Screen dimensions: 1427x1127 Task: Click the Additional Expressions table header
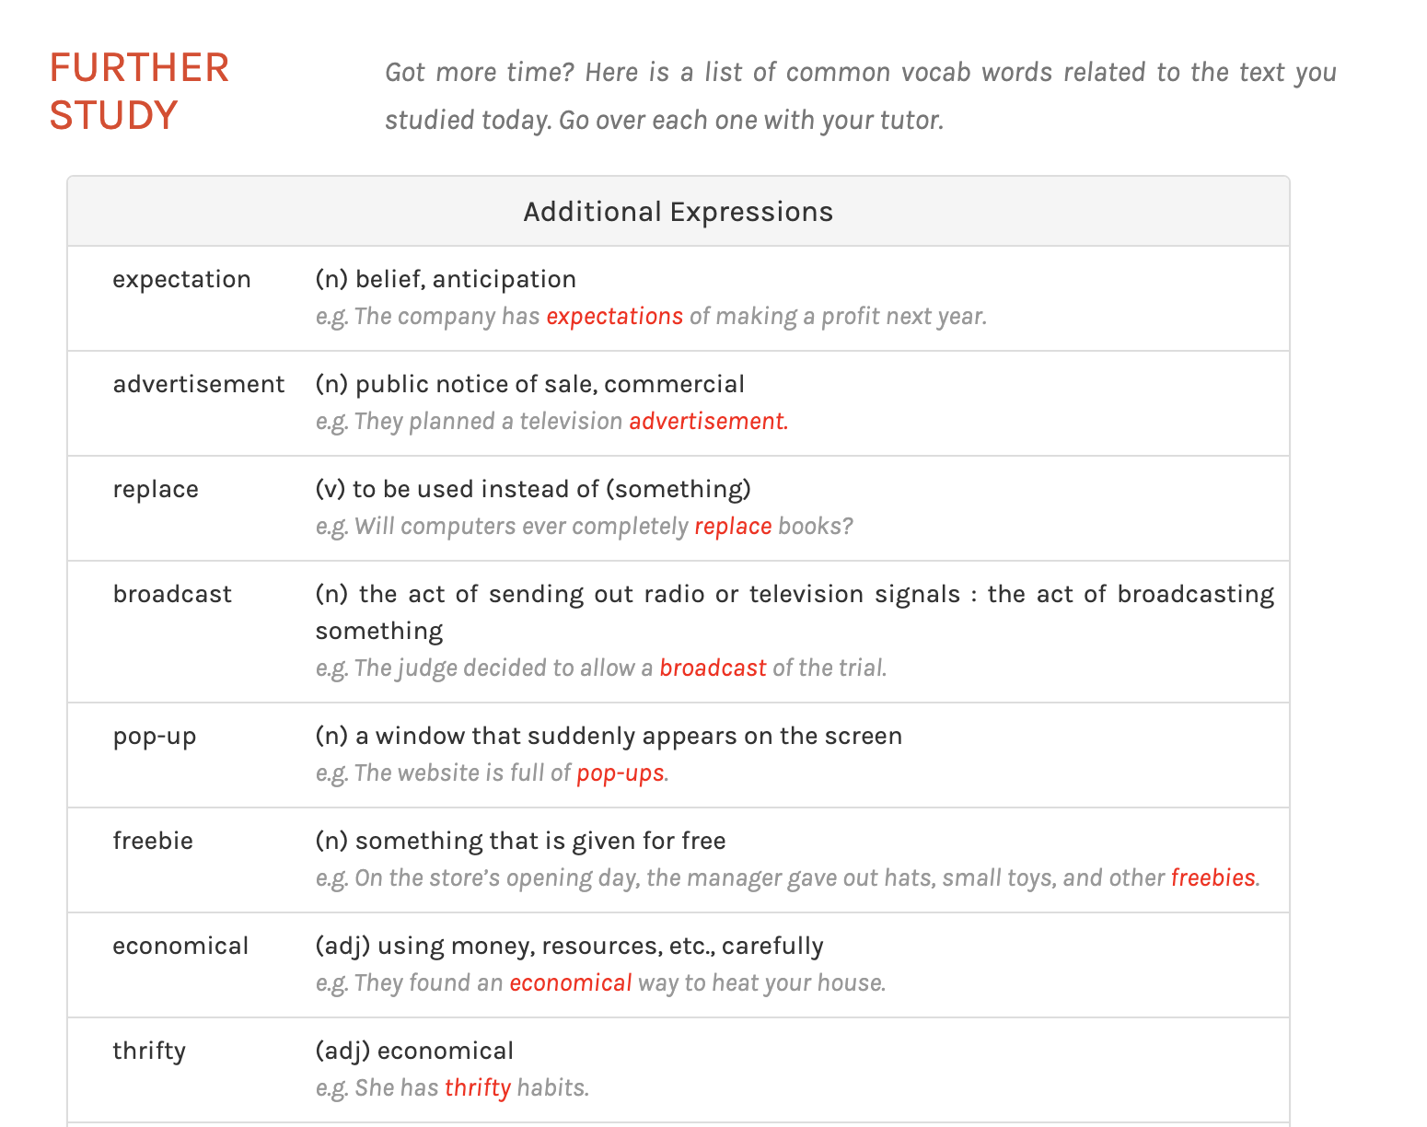click(678, 212)
